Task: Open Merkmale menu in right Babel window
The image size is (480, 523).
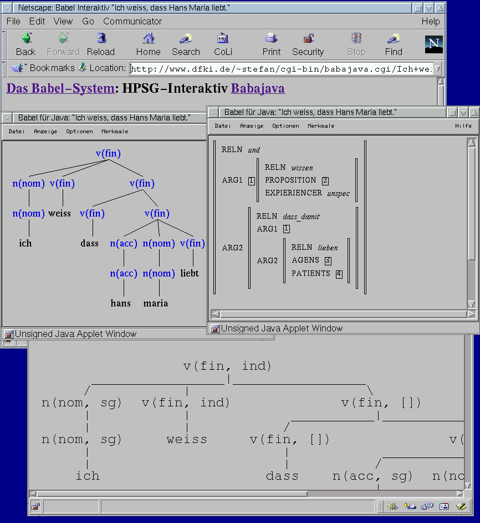Action: point(321,125)
